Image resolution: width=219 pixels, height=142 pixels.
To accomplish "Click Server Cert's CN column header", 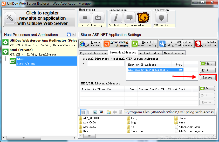I will coord(152,89).
